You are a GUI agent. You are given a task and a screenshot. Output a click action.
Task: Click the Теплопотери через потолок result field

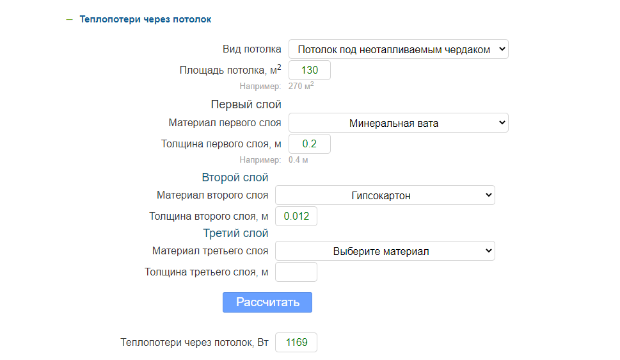[296, 342]
